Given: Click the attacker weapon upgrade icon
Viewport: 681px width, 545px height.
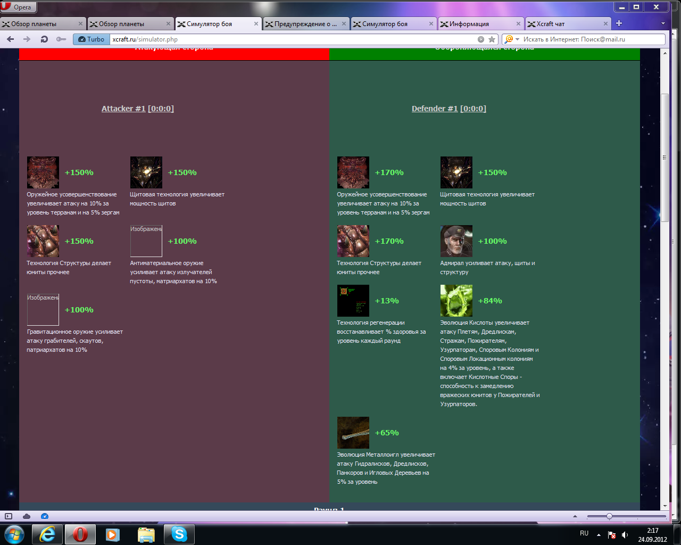Looking at the screenshot, I should coord(43,172).
